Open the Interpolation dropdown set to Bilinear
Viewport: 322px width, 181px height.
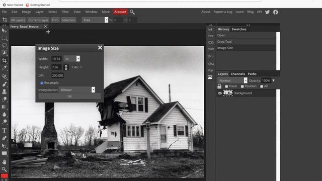[x=77, y=89]
